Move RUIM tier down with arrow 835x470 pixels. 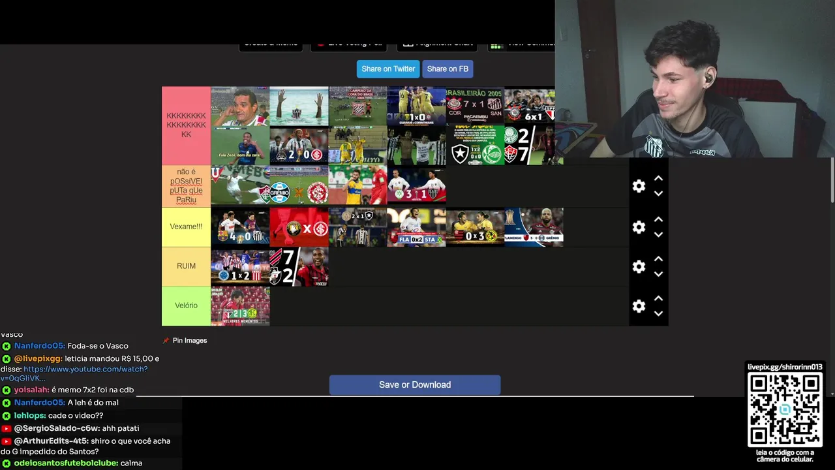coord(658,274)
